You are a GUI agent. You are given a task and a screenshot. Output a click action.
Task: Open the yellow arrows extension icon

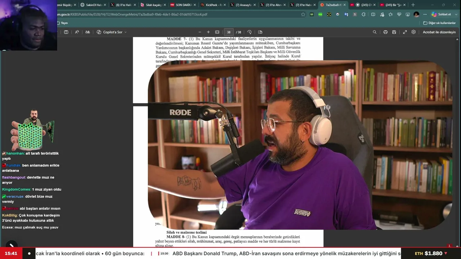coord(329,14)
